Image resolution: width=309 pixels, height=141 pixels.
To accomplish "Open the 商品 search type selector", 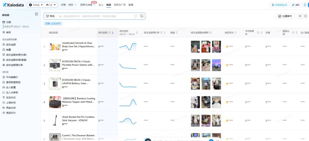I will [x=50, y=16].
